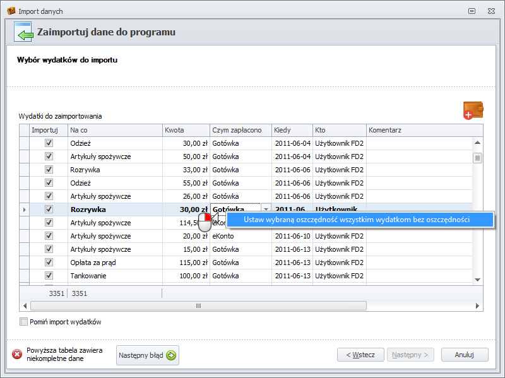505x378 pixels.
Task: Click the wallet add-expense icon
Action: click(x=472, y=110)
